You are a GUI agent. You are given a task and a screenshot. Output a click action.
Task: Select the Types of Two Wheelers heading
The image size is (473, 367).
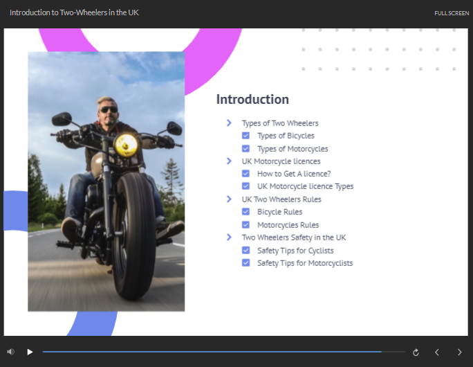(x=280, y=123)
